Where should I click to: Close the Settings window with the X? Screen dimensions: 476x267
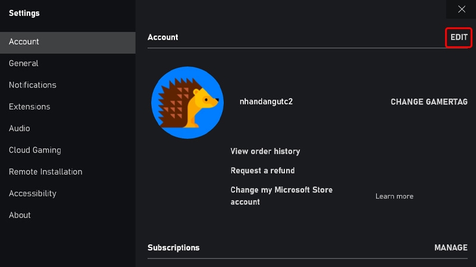pyautogui.click(x=462, y=9)
